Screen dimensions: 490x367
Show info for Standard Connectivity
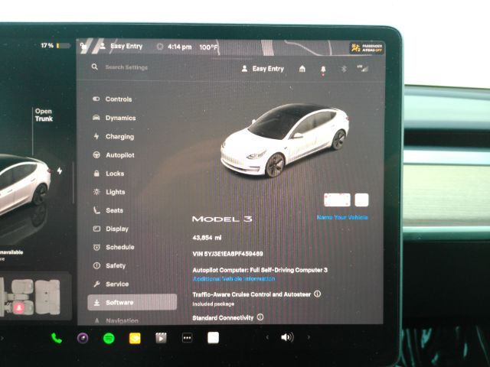click(x=260, y=317)
